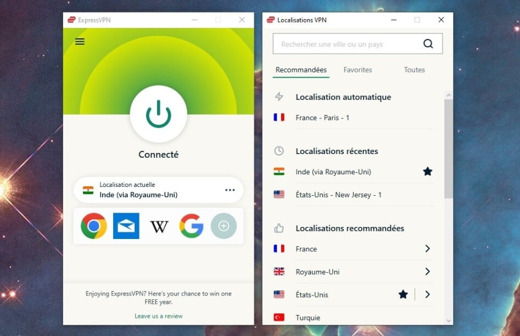The height and width of the screenshot is (336, 520).
Task: Expand the France locations list
Action: (x=427, y=248)
